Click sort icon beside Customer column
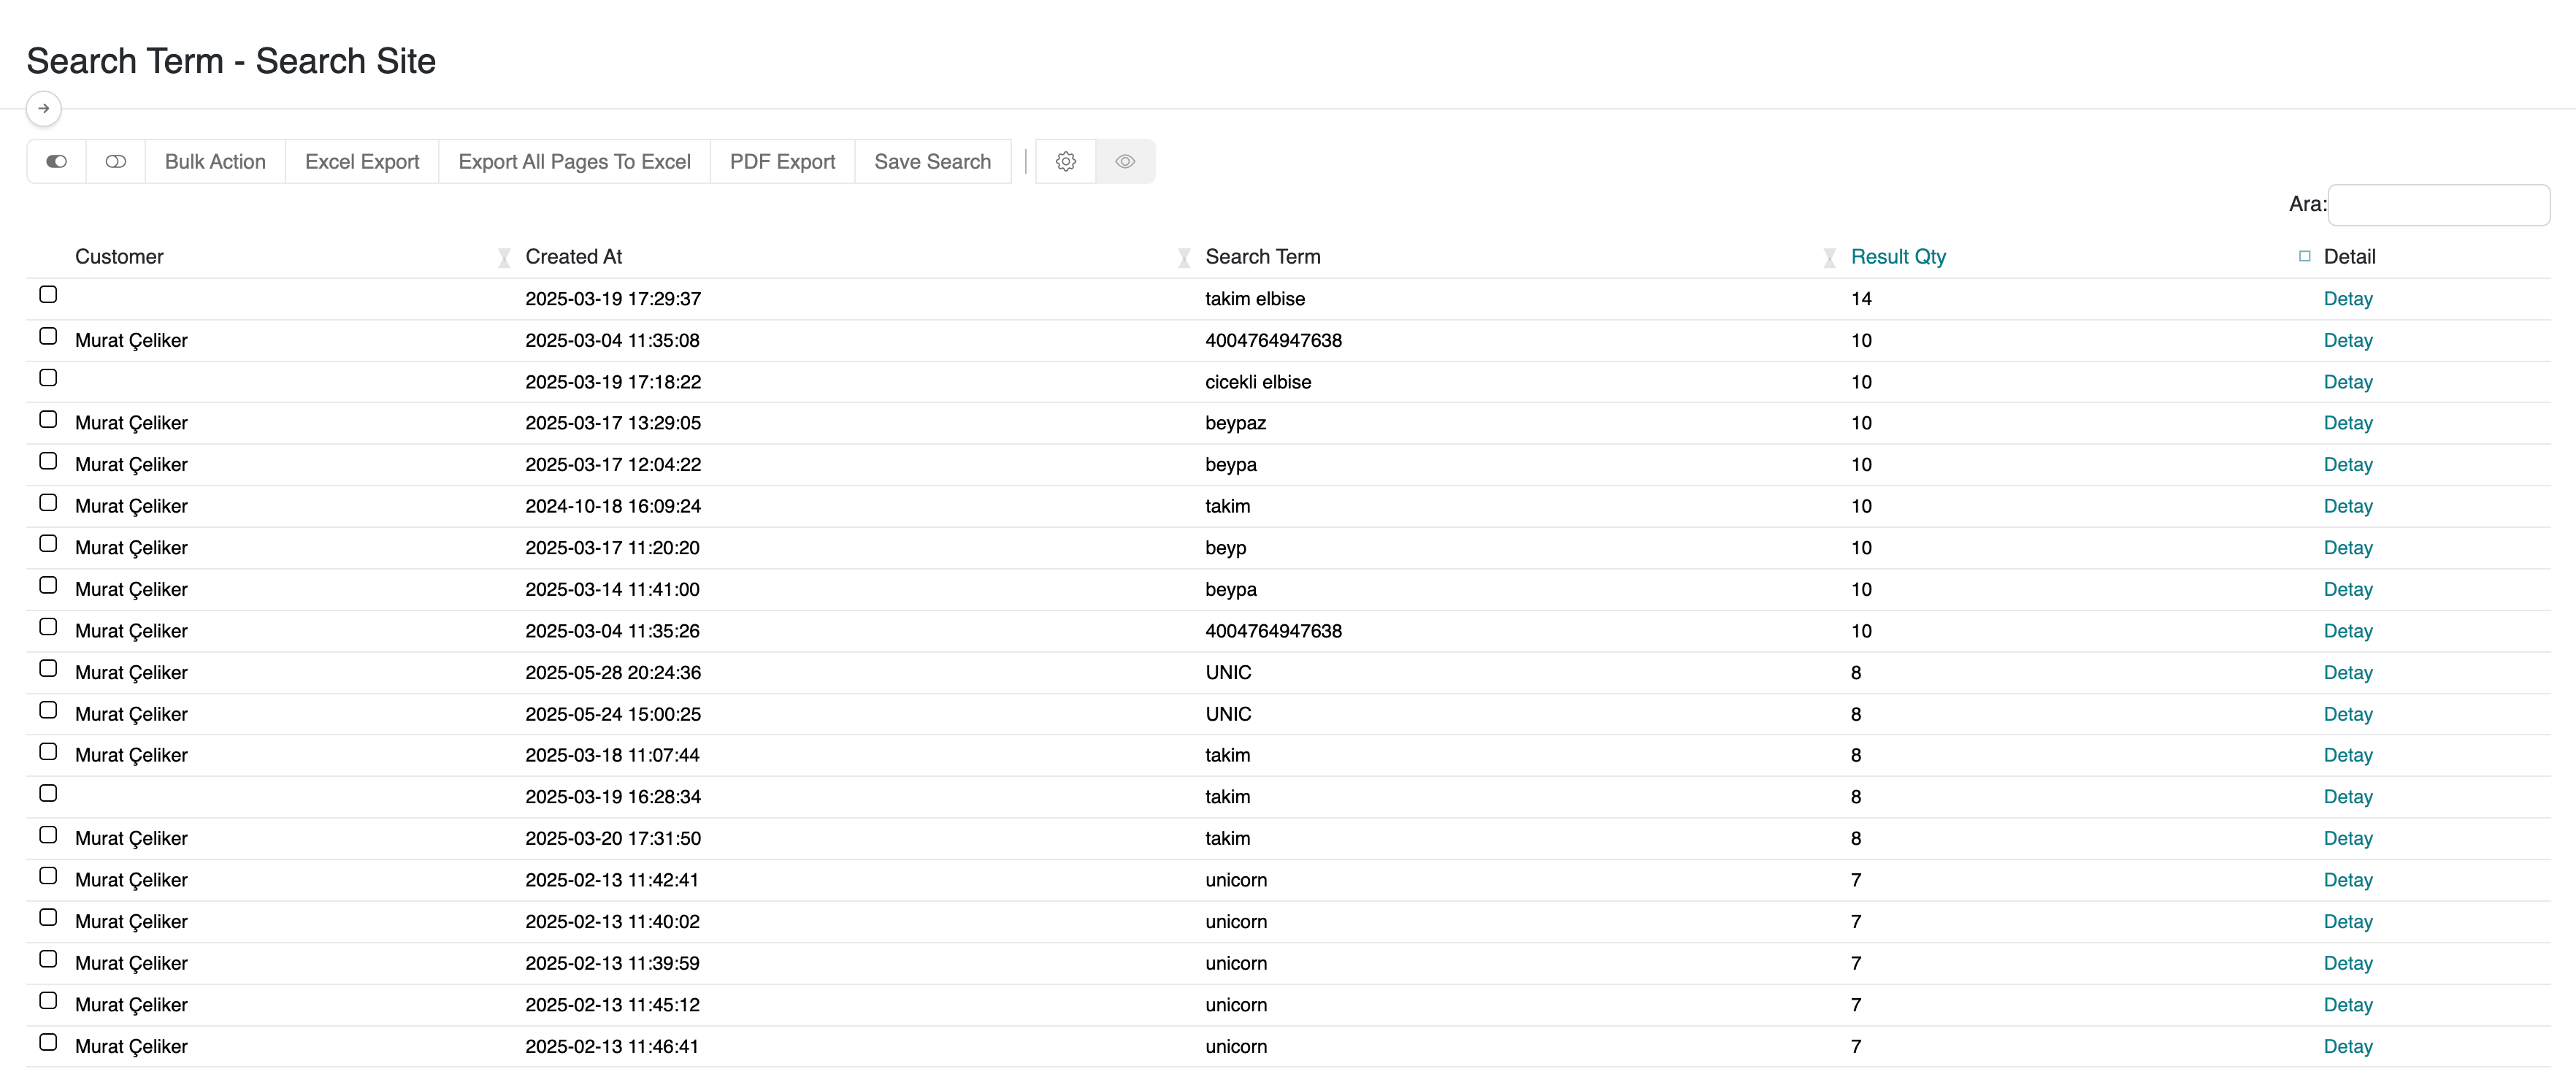Viewport: 2576px width, 1069px height. (x=504, y=258)
